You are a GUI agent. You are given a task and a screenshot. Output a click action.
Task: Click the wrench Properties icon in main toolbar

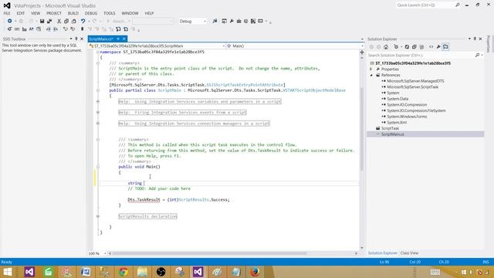click(232, 21)
